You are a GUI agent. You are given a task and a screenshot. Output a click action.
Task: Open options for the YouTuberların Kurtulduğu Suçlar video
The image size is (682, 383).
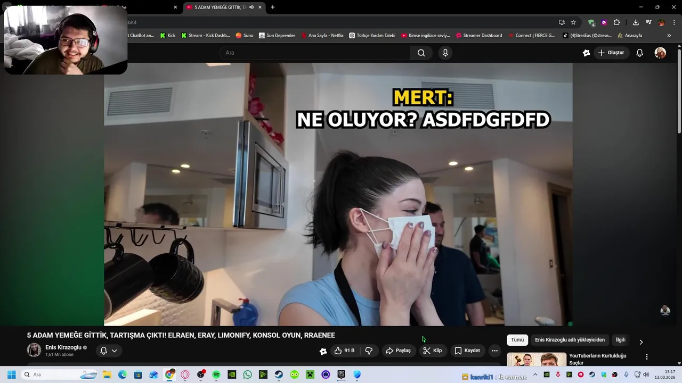647,357
